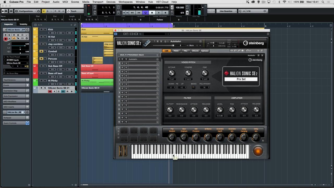The height and width of the screenshot is (188, 334).
Task: Select the Hi Plinky clip in arrangement
Action: (97, 82)
